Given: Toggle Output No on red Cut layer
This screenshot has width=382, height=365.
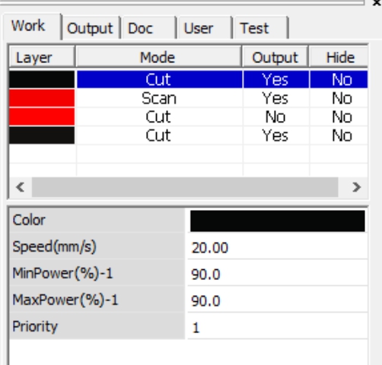Looking at the screenshot, I should point(275,117).
